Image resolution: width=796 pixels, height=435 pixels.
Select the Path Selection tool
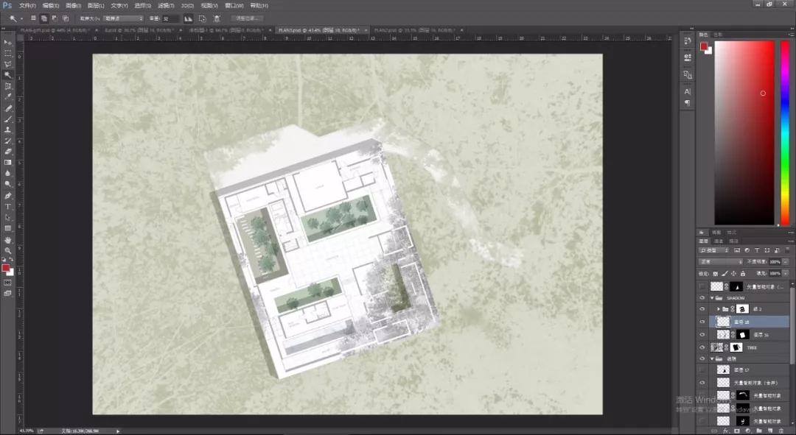tap(7, 218)
